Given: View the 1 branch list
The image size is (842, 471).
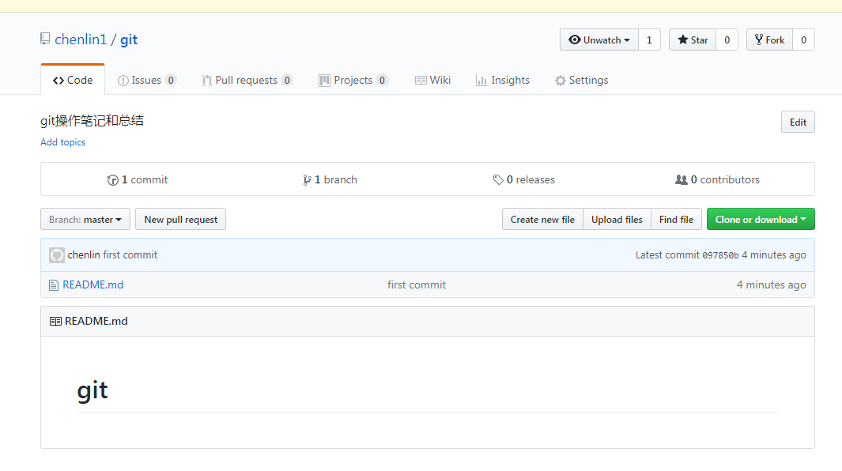Looking at the screenshot, I should coord(330,180).
